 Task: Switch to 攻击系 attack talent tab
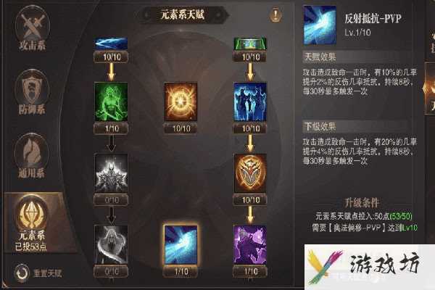click(32, 29)
